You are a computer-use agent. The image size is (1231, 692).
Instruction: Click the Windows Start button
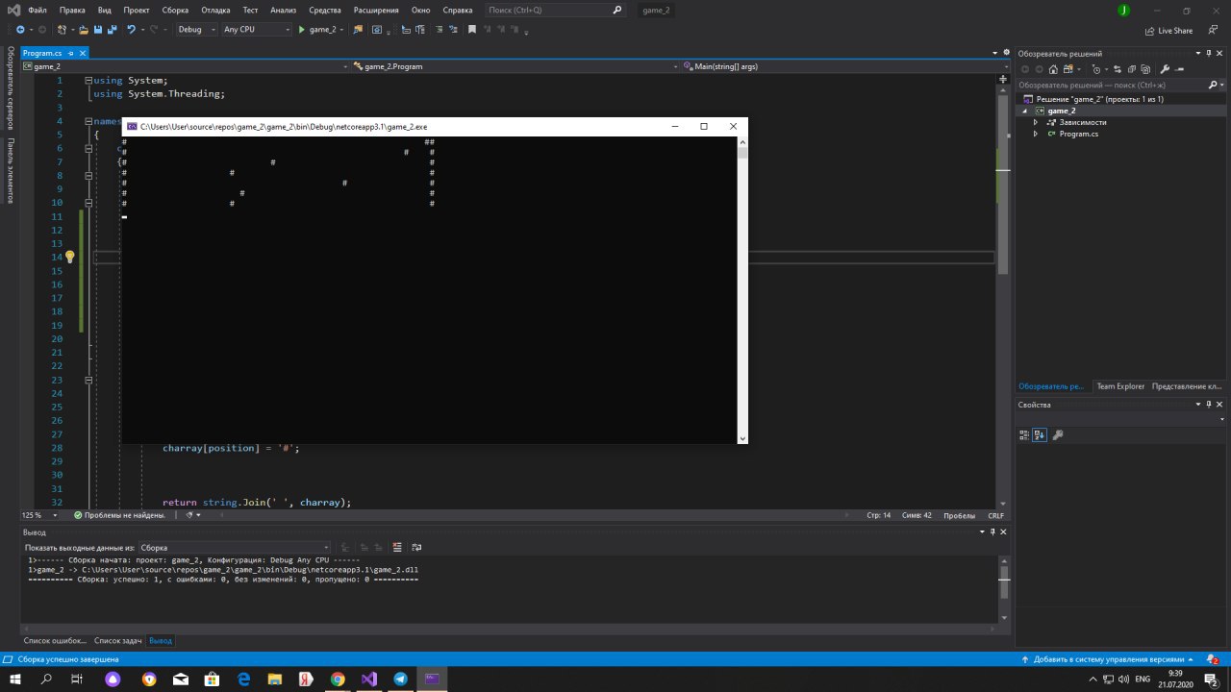click(15, 680)
